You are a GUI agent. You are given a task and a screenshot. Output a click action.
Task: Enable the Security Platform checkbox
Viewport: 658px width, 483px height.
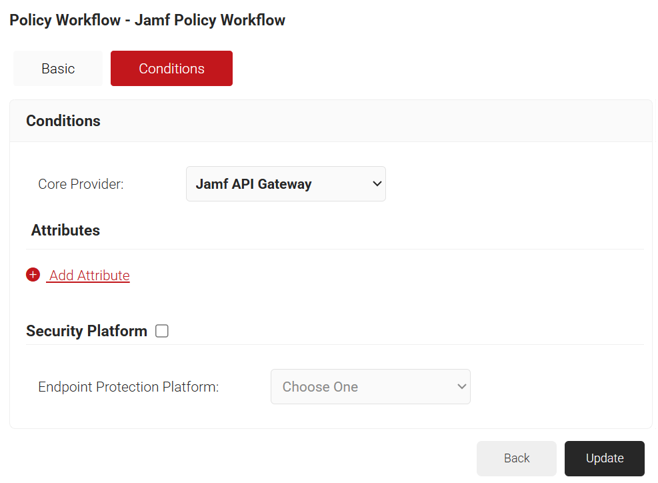pyautogui.click(x=162, y=331)
